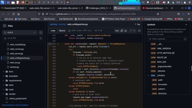
Task: Open Kali Tools bookmark
Action: 21,19
